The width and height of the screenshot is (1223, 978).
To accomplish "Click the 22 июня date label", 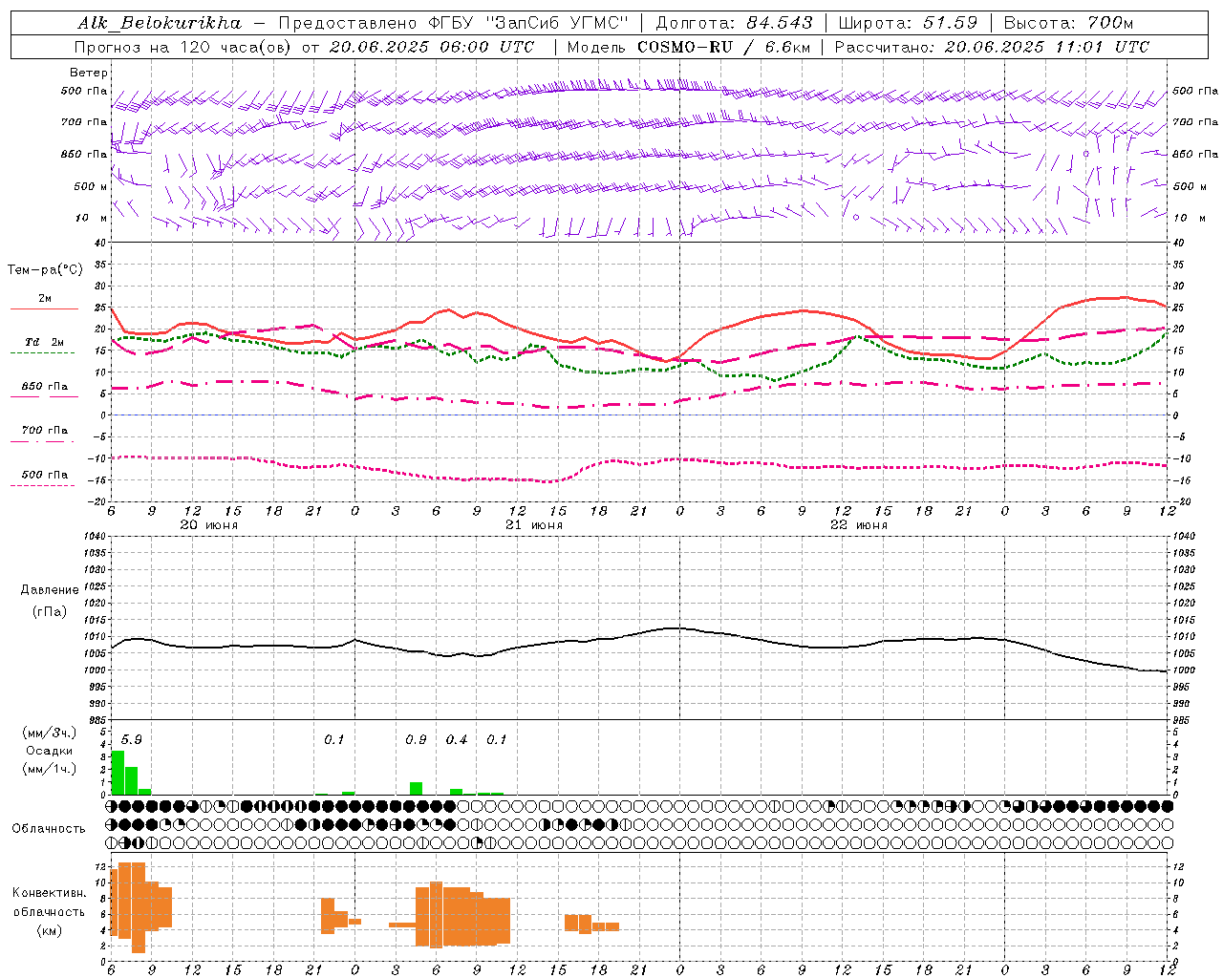I will pyautogui.click(x=859, y=525).
